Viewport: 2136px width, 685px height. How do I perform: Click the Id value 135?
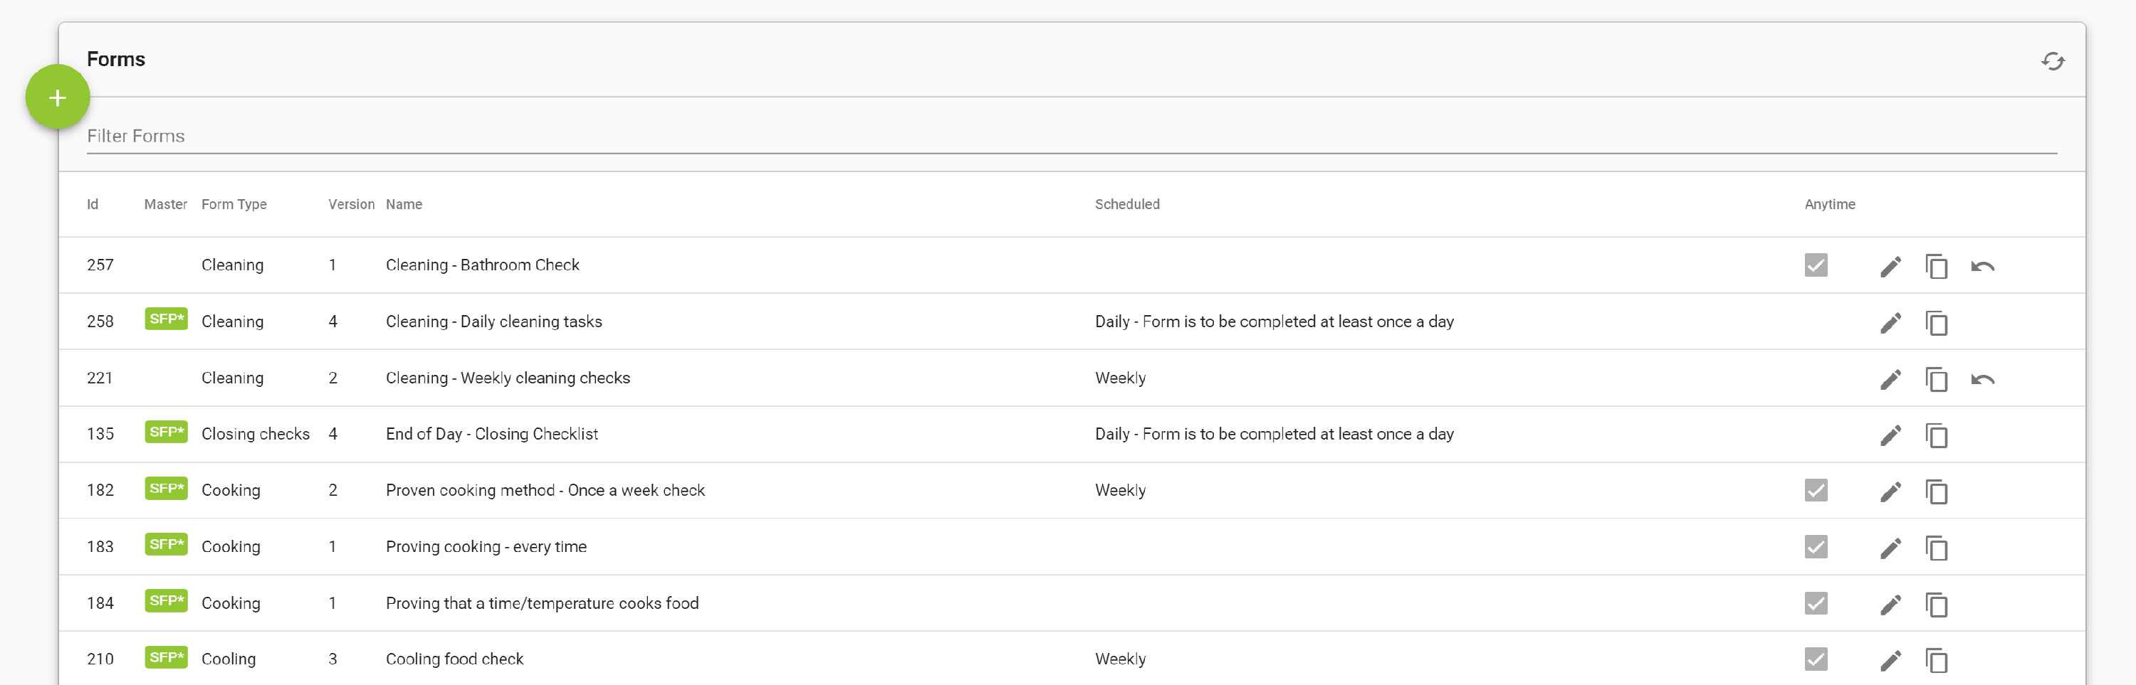[100, 434]
